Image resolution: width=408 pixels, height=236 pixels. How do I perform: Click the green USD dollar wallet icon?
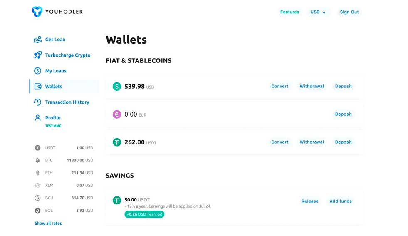pos(117,86)
